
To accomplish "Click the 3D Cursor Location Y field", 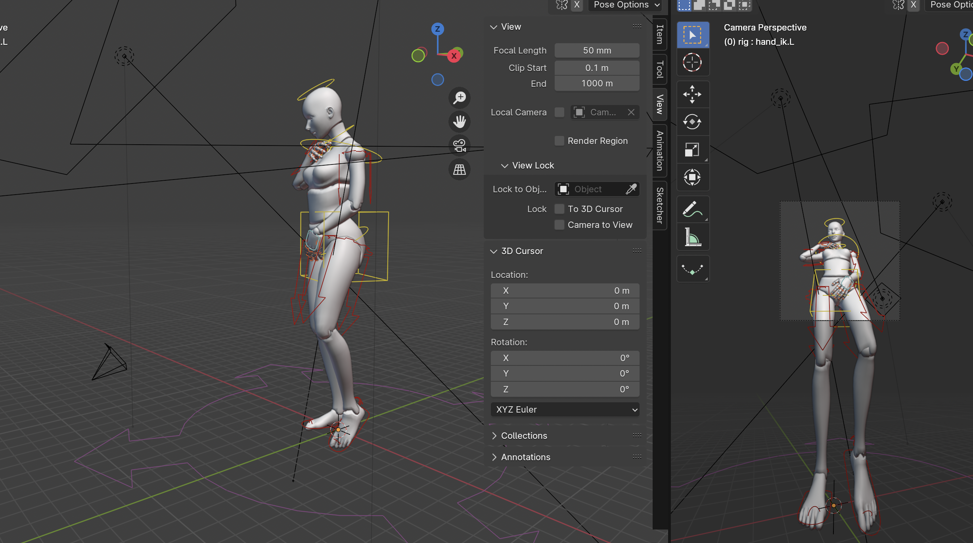I will [565, 306].
